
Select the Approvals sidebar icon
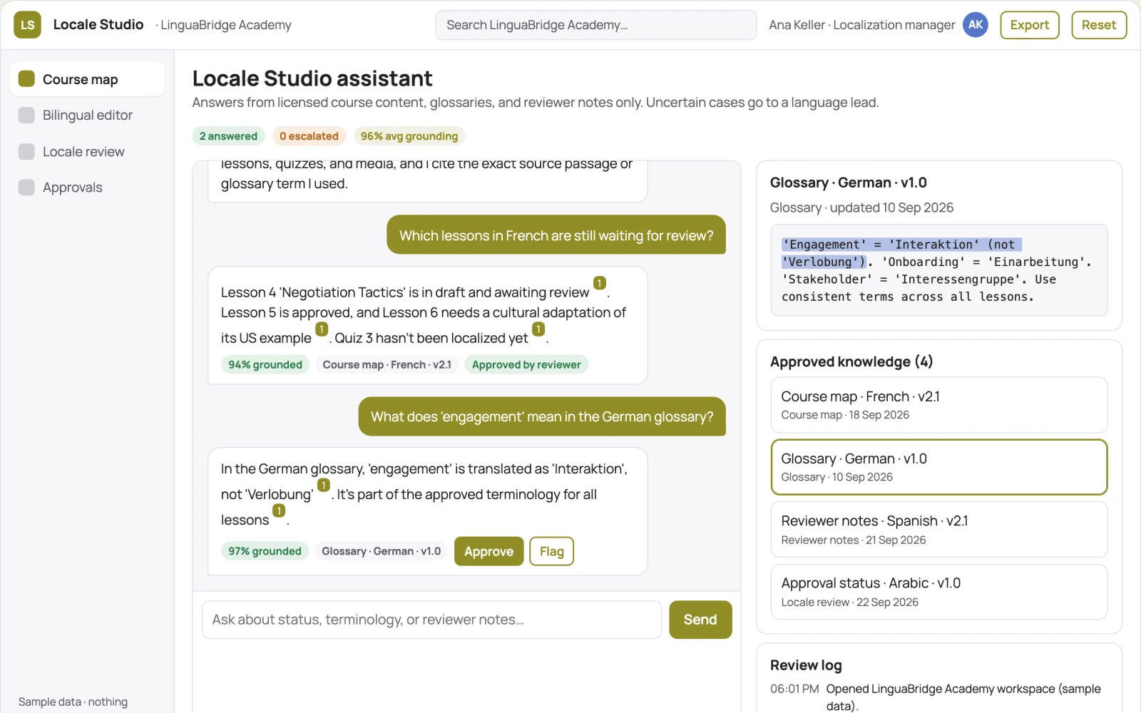26,187
